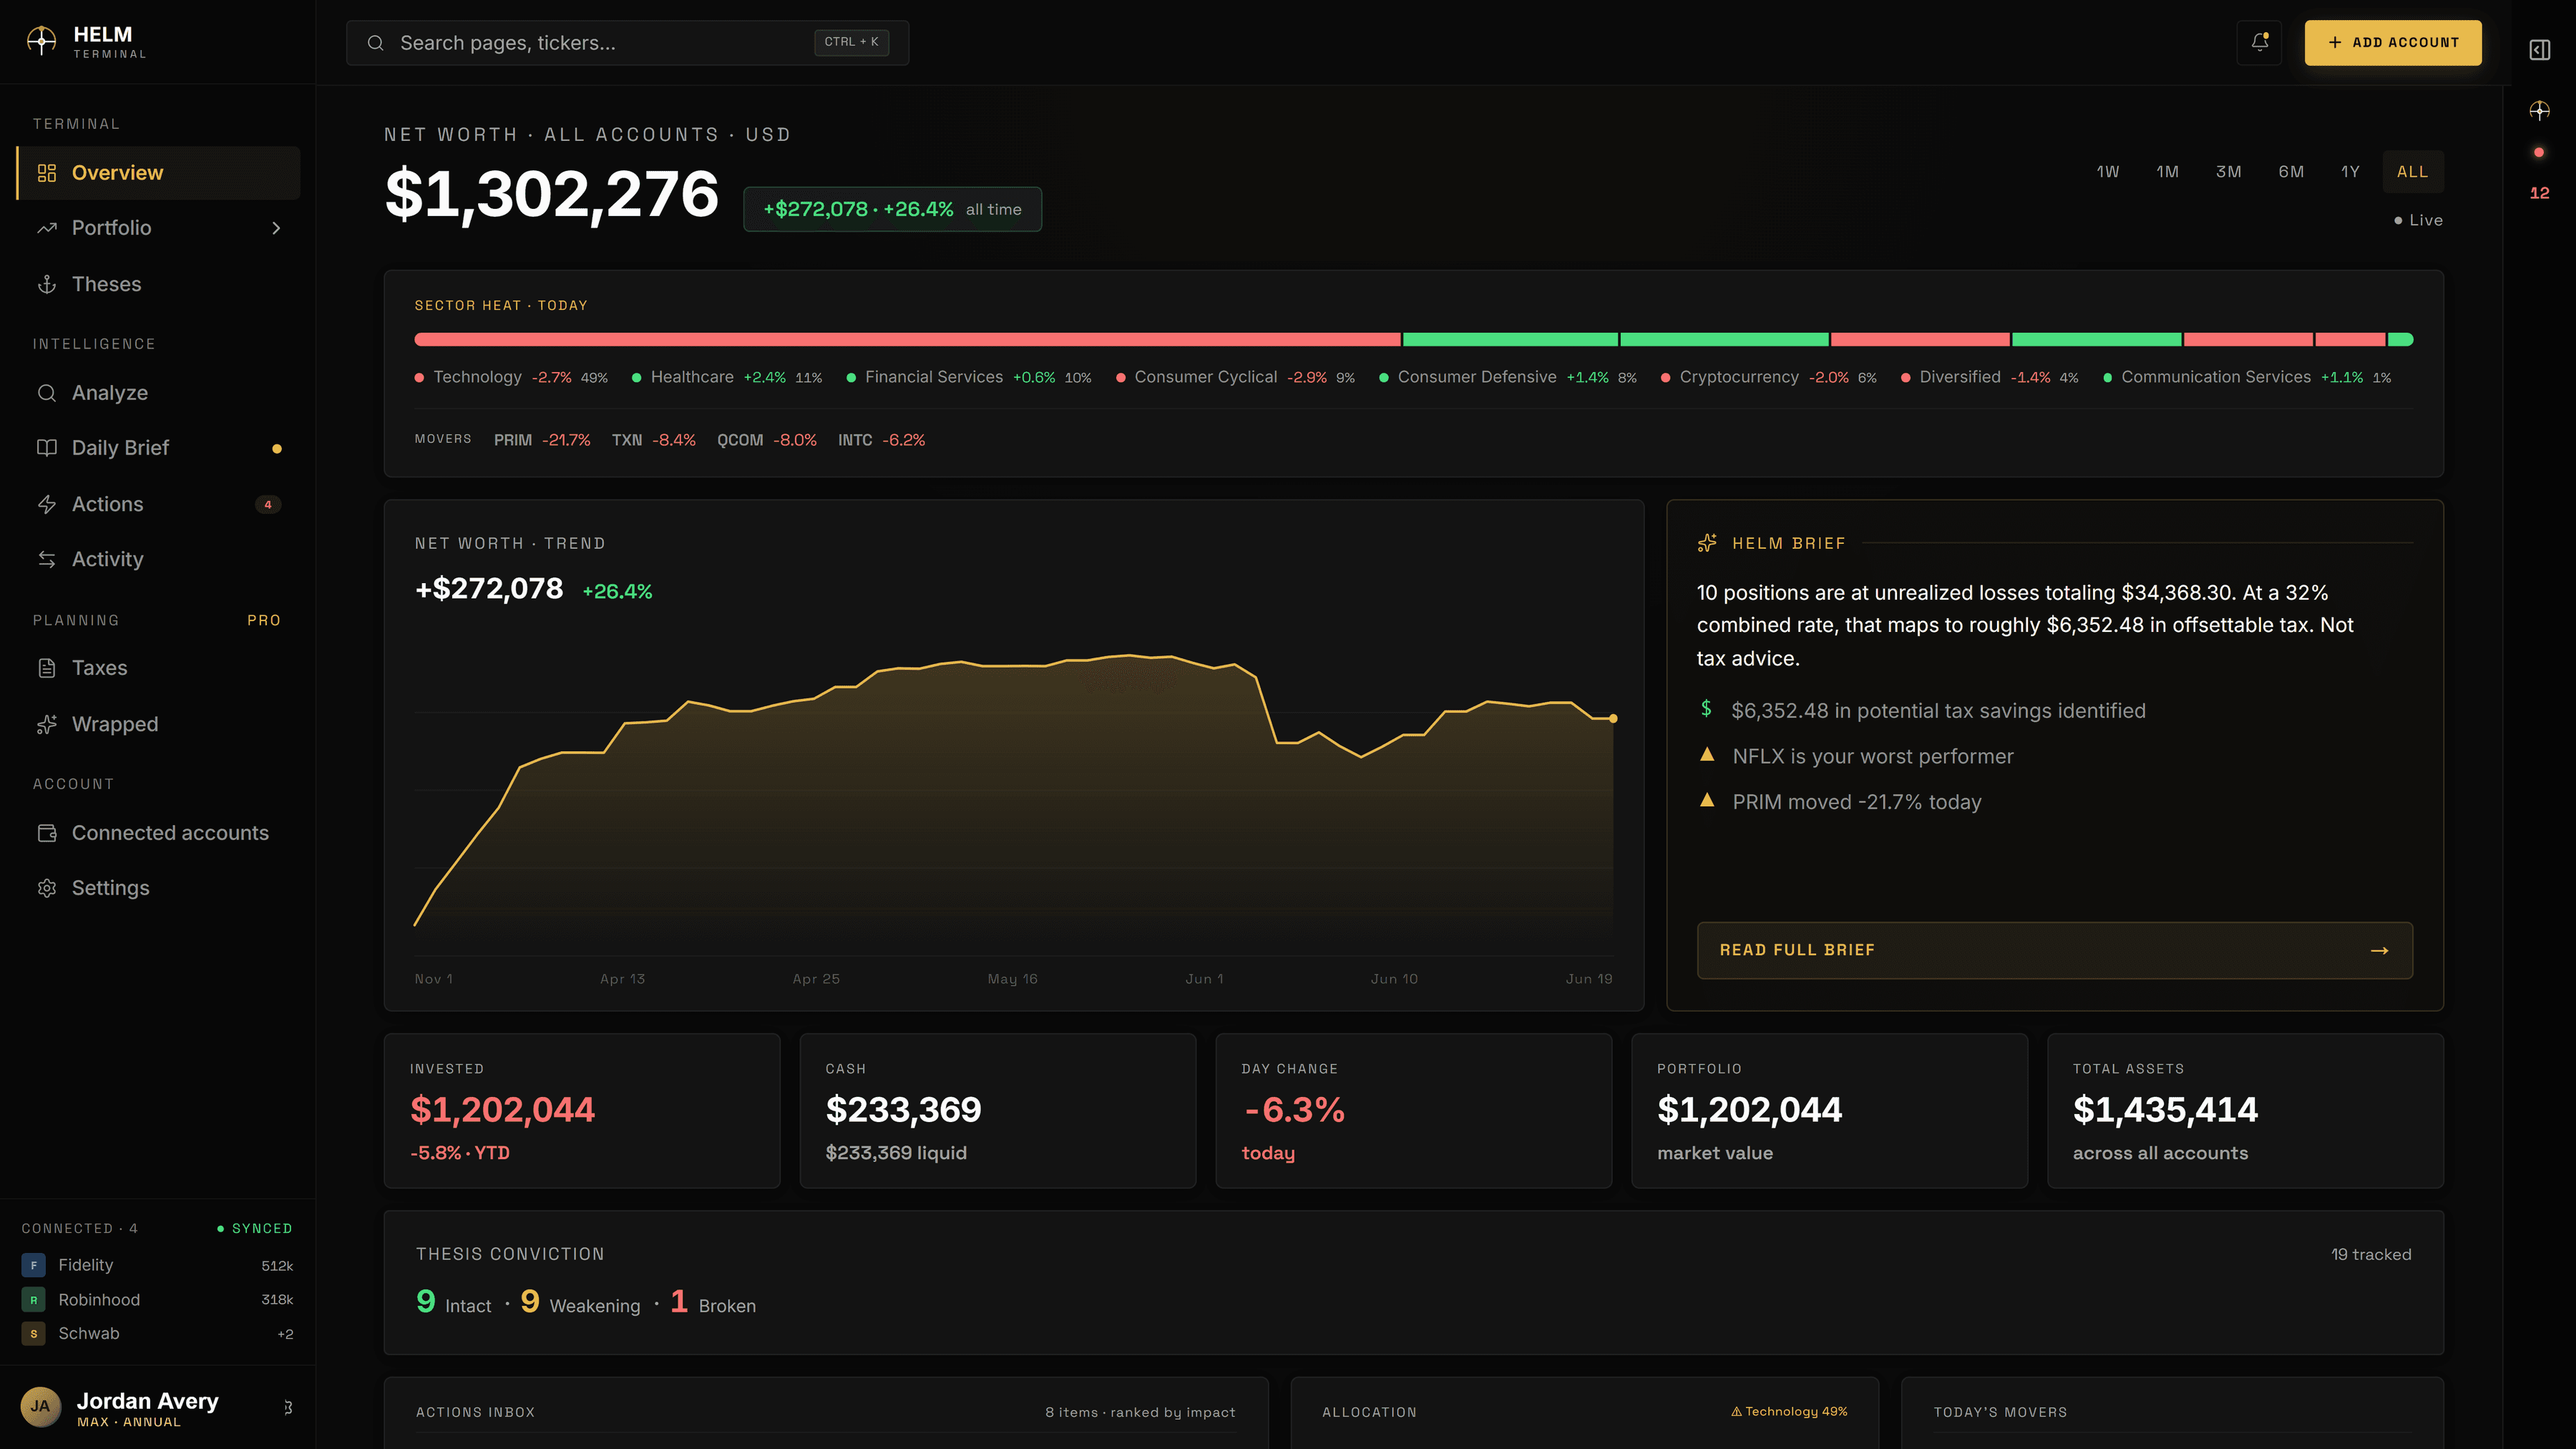
Task: Click the Activity swap-arrows icon
Action: [47, 559]
